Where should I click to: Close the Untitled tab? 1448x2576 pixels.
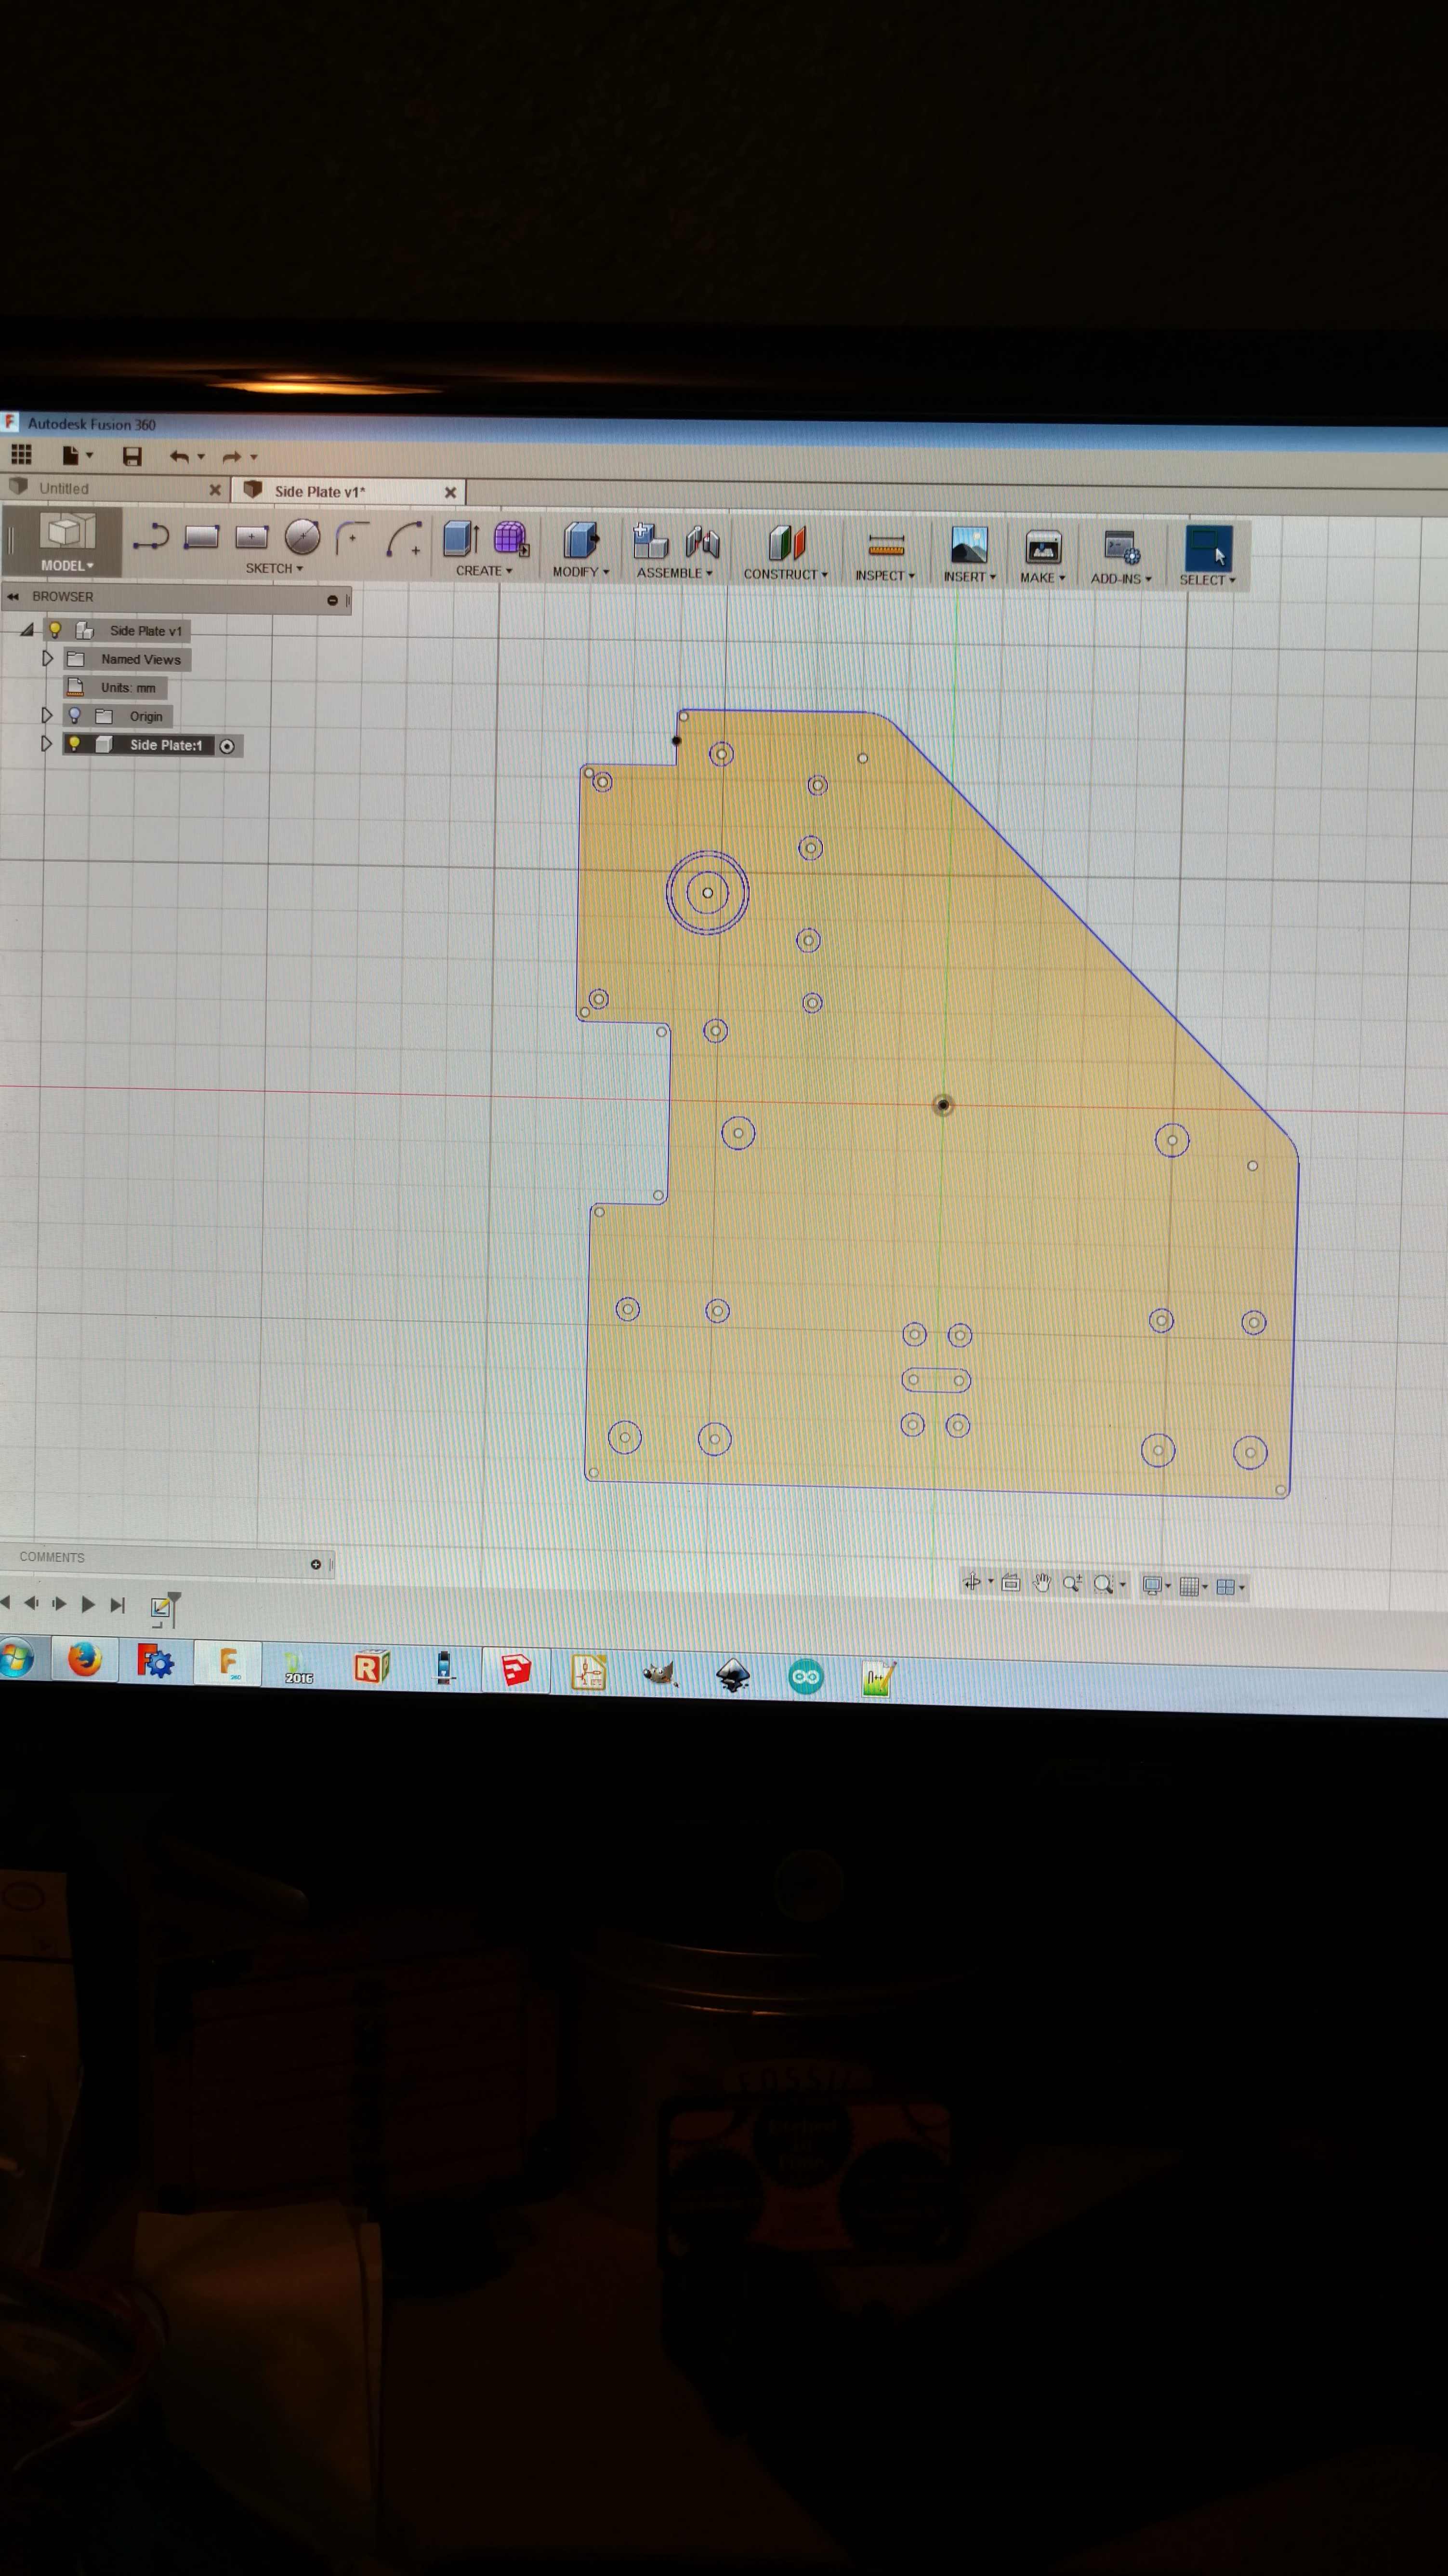click(215, 490)
